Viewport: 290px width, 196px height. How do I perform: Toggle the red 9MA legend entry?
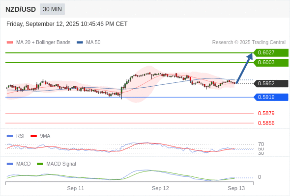point(40,136)
